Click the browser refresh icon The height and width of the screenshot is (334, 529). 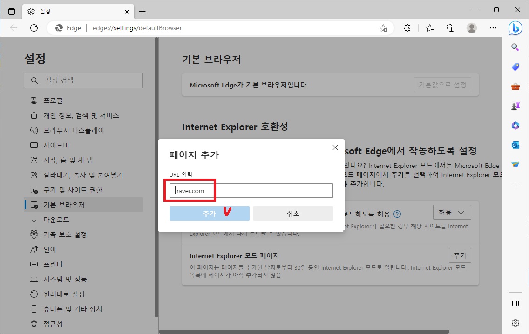tap(34, 28)
